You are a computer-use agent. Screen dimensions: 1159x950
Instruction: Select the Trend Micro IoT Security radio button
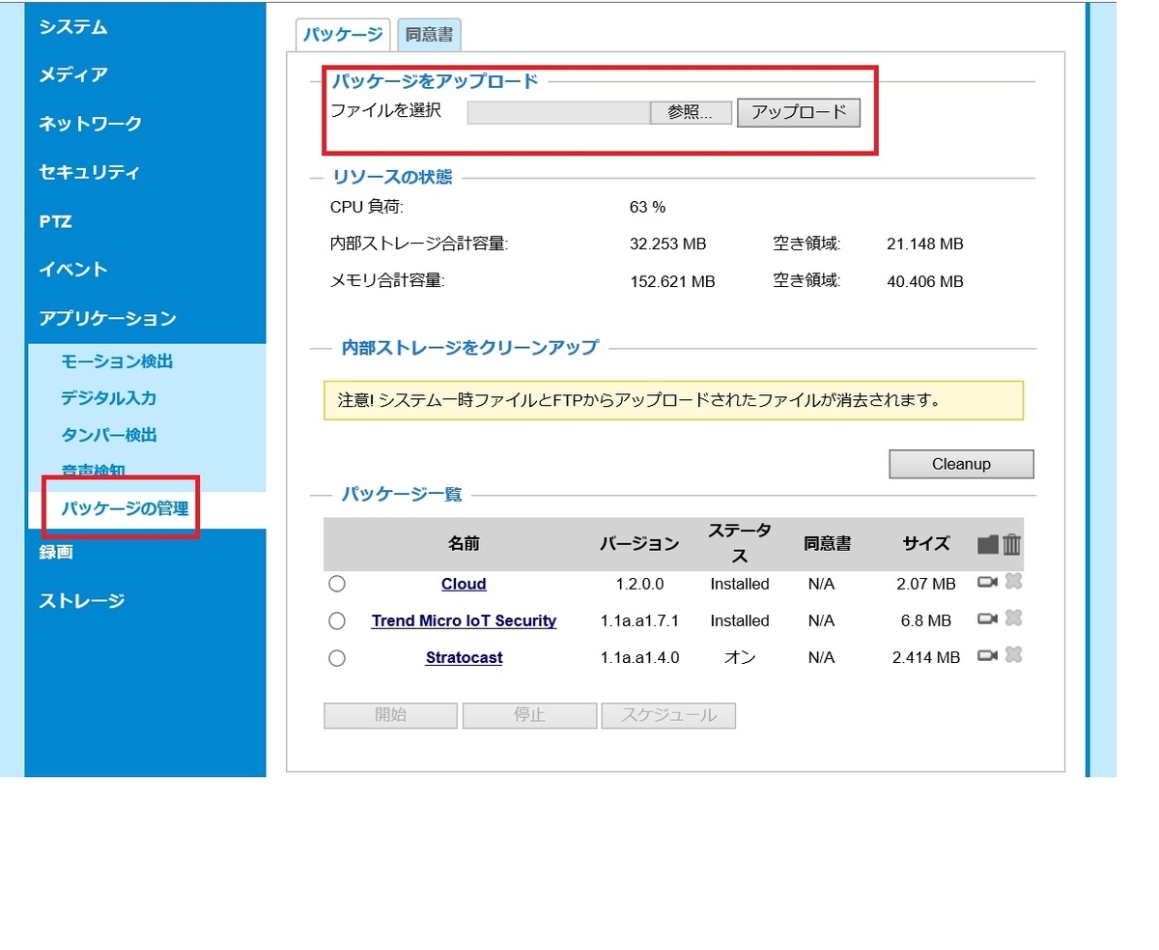coord(336,619)
